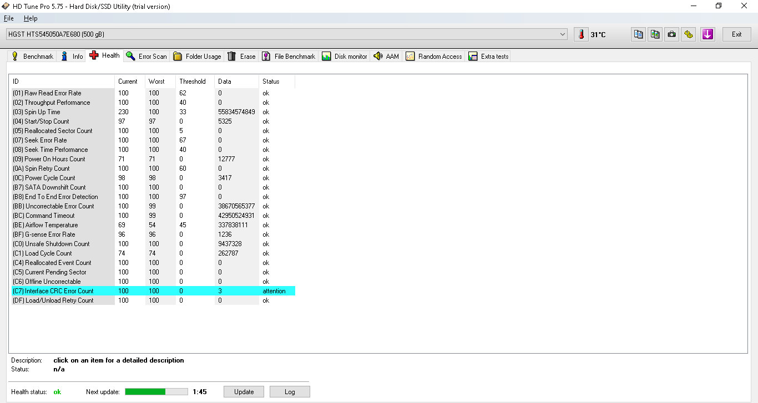Select the Command Timeout row

pyautogui.click(x=153, y=216)
